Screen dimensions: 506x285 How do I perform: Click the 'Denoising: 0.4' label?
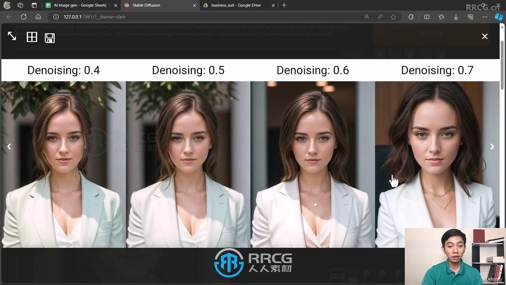[x=64, y=70]
